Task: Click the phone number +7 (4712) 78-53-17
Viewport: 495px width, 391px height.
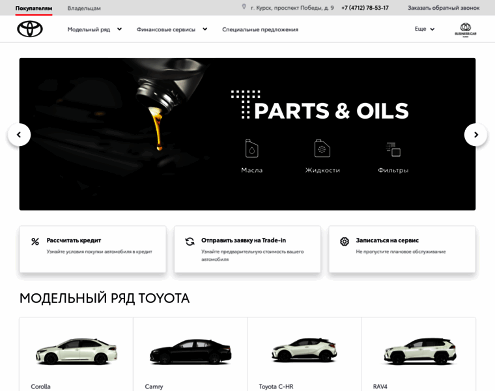Action: click(365, 8)
